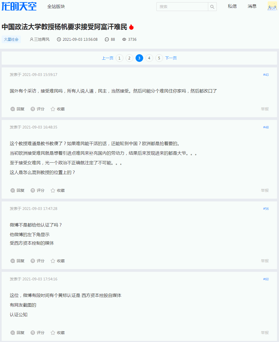Report post #56 via 举报
Screen dimensions: 279x342
[265, 261]
